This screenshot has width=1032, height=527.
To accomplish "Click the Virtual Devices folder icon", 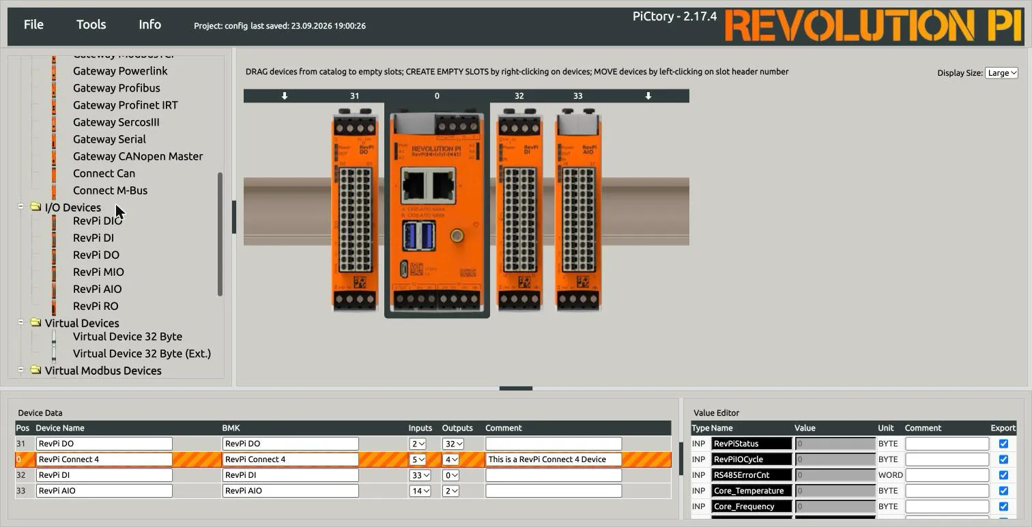I will coord(35,322).
